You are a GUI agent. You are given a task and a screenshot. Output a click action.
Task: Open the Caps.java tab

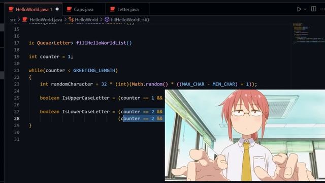click(83, 9)
